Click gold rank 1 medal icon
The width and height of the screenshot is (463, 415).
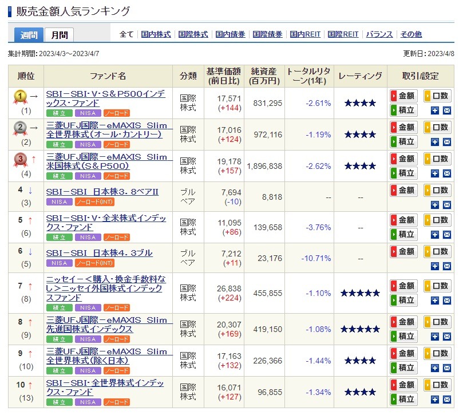[x=20, y=97]
